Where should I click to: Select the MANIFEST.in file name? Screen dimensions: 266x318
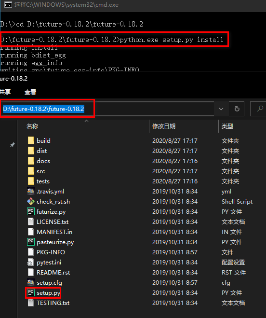click(54, 232)
